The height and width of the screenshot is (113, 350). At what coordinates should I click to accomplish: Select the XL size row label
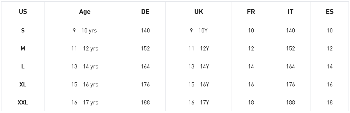tap(23, 84)
